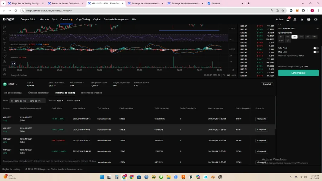Image resolution: width=322 pixels, height=181 pixels.
Task: Open the Futuros Todo filter dropdown
Action: pyautogui.click(x=60, y=101)
